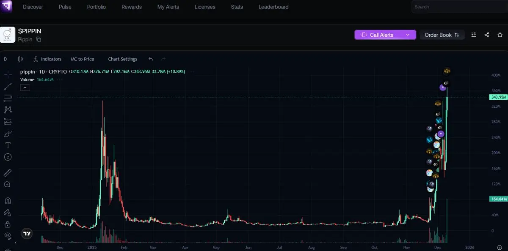Toggle MC to Price display
The image size is (508, 251).
pos(83,59)
